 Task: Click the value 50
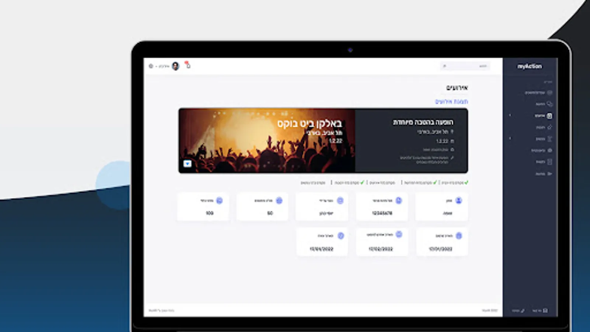tap(270, 213)
